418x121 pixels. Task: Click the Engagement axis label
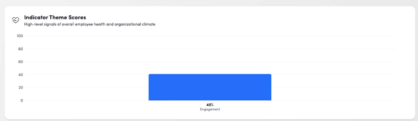coord(210,109)
